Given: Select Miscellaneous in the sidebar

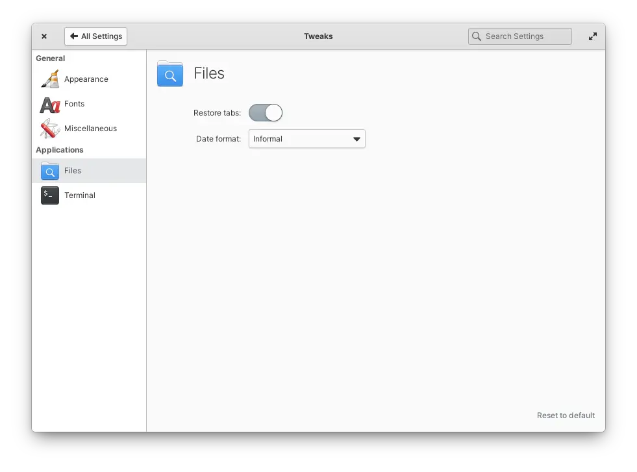Looking at the screenshot, I should (90, 129).
